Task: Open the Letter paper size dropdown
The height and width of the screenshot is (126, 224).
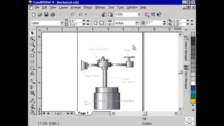Action: point(62,23)
